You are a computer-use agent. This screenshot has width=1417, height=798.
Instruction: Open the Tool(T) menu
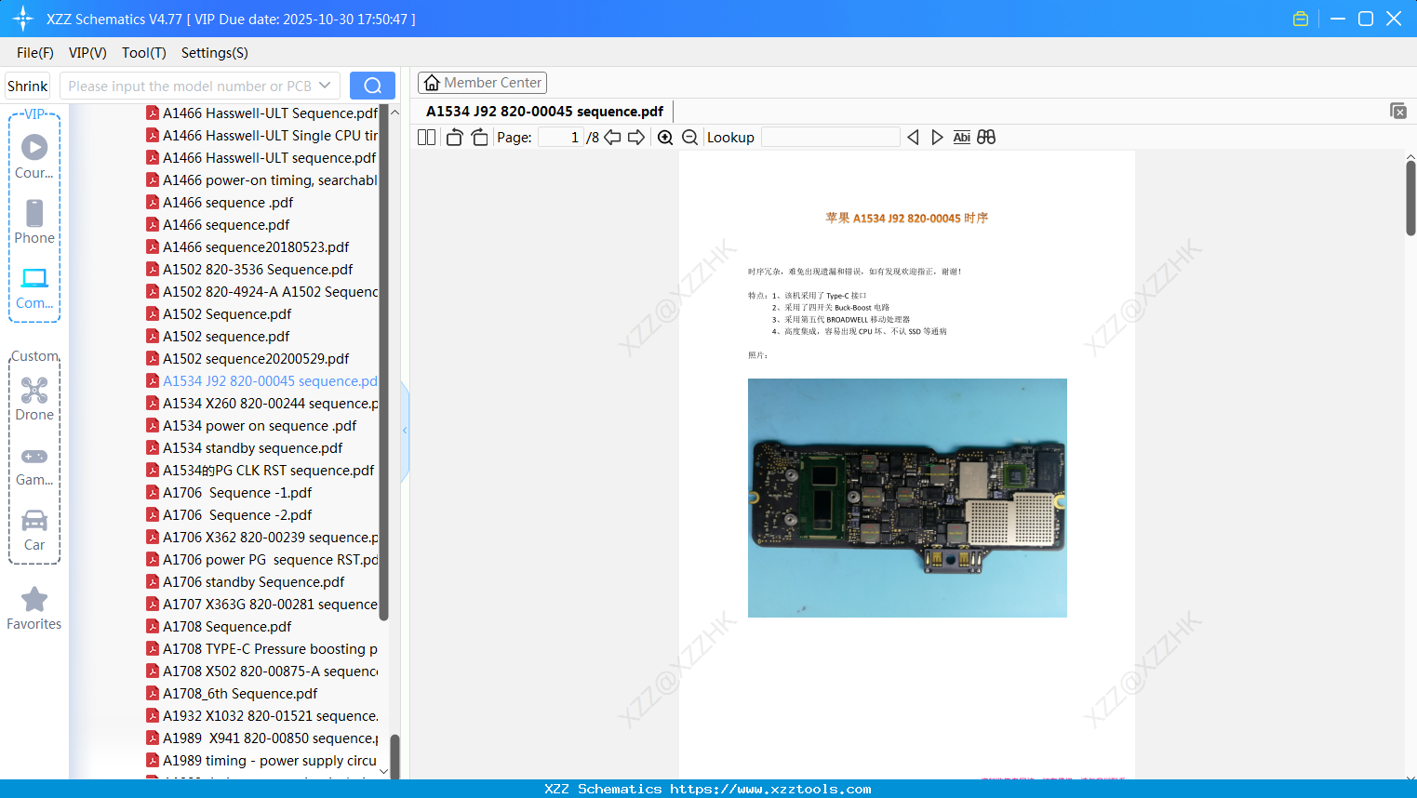click(x=144, y=53)
